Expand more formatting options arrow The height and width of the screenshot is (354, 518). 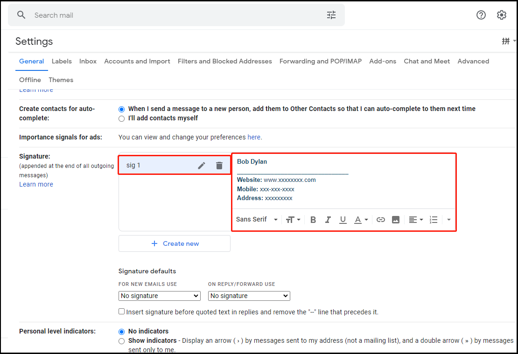point(448,220)
